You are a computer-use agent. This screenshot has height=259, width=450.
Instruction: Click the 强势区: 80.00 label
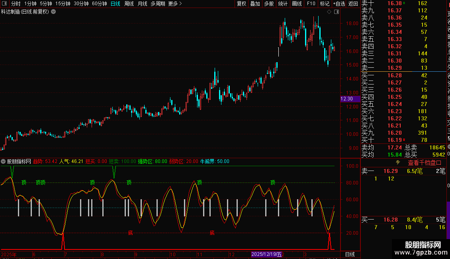point(153,161)
